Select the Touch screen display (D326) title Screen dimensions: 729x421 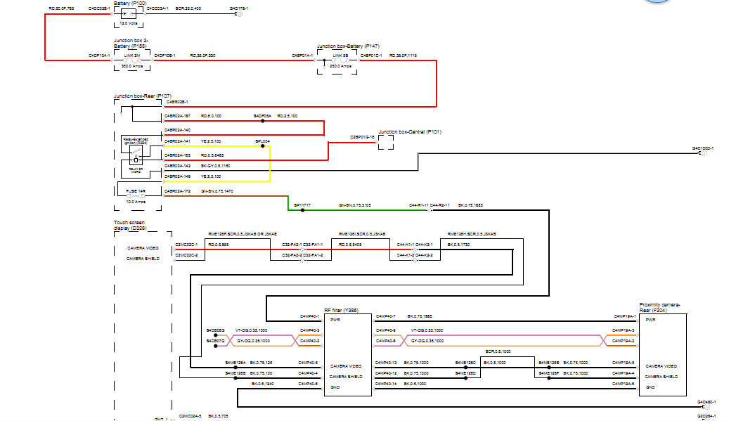(130, 226)
